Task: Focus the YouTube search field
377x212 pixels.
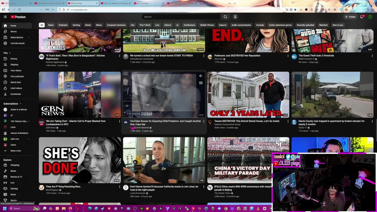Action: pos(181,17)
